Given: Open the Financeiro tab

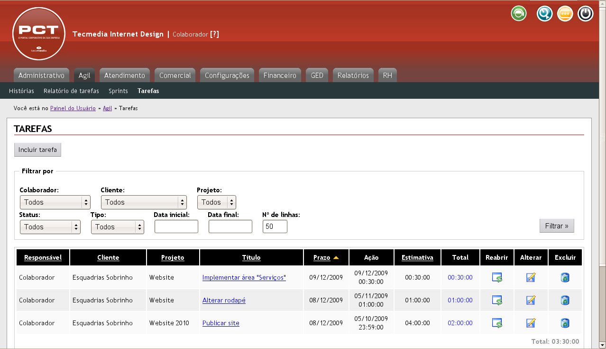Looking at the screenshot, I should click(x=280, y=75).
